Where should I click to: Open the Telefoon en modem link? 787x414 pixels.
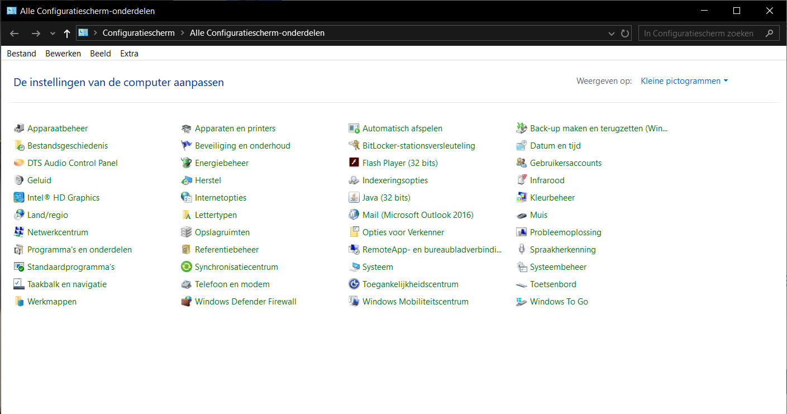point(232,284)
